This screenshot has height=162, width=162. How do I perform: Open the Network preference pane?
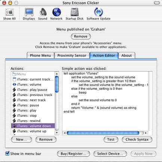[56, 12]
